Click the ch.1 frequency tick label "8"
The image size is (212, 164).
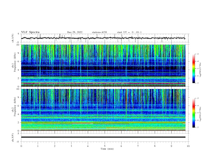[x=19, y=53]
